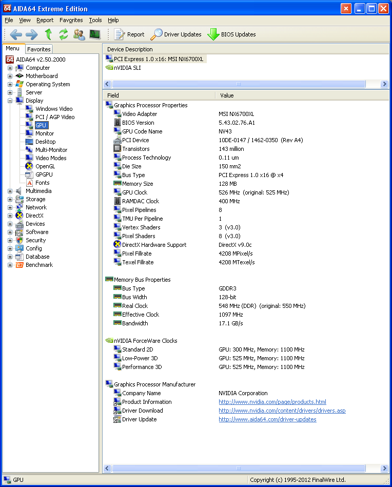Click the nVIDIA SLI device icon
392x487 pixels.
(109, 67)
